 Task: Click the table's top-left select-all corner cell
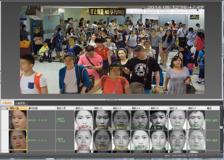5,108
